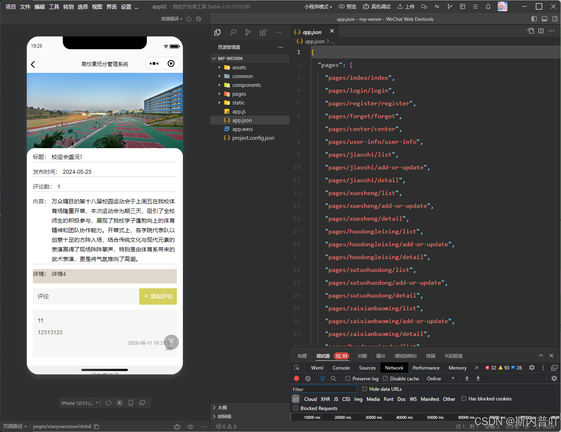Toggle the Preserve log checkbox
The width and height of the screenshot is (561, 432).
tap(348, 378)
